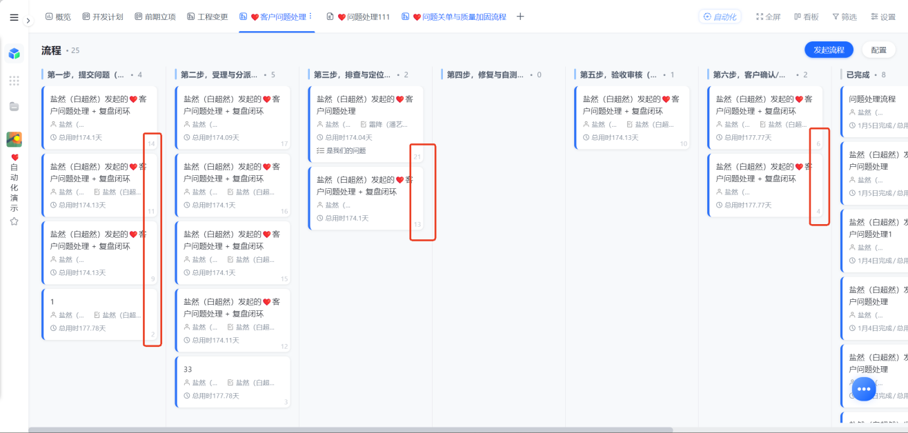
Task: Open the 设置 settings panel
Action: (x=883, y=17)
